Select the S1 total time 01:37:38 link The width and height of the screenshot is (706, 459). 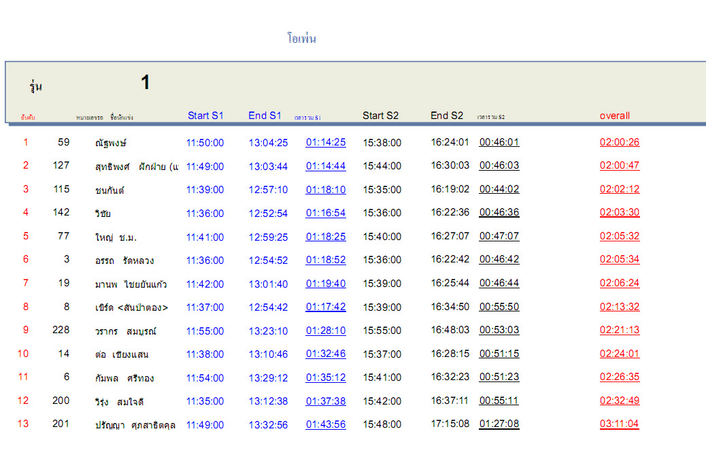(325, 401)
